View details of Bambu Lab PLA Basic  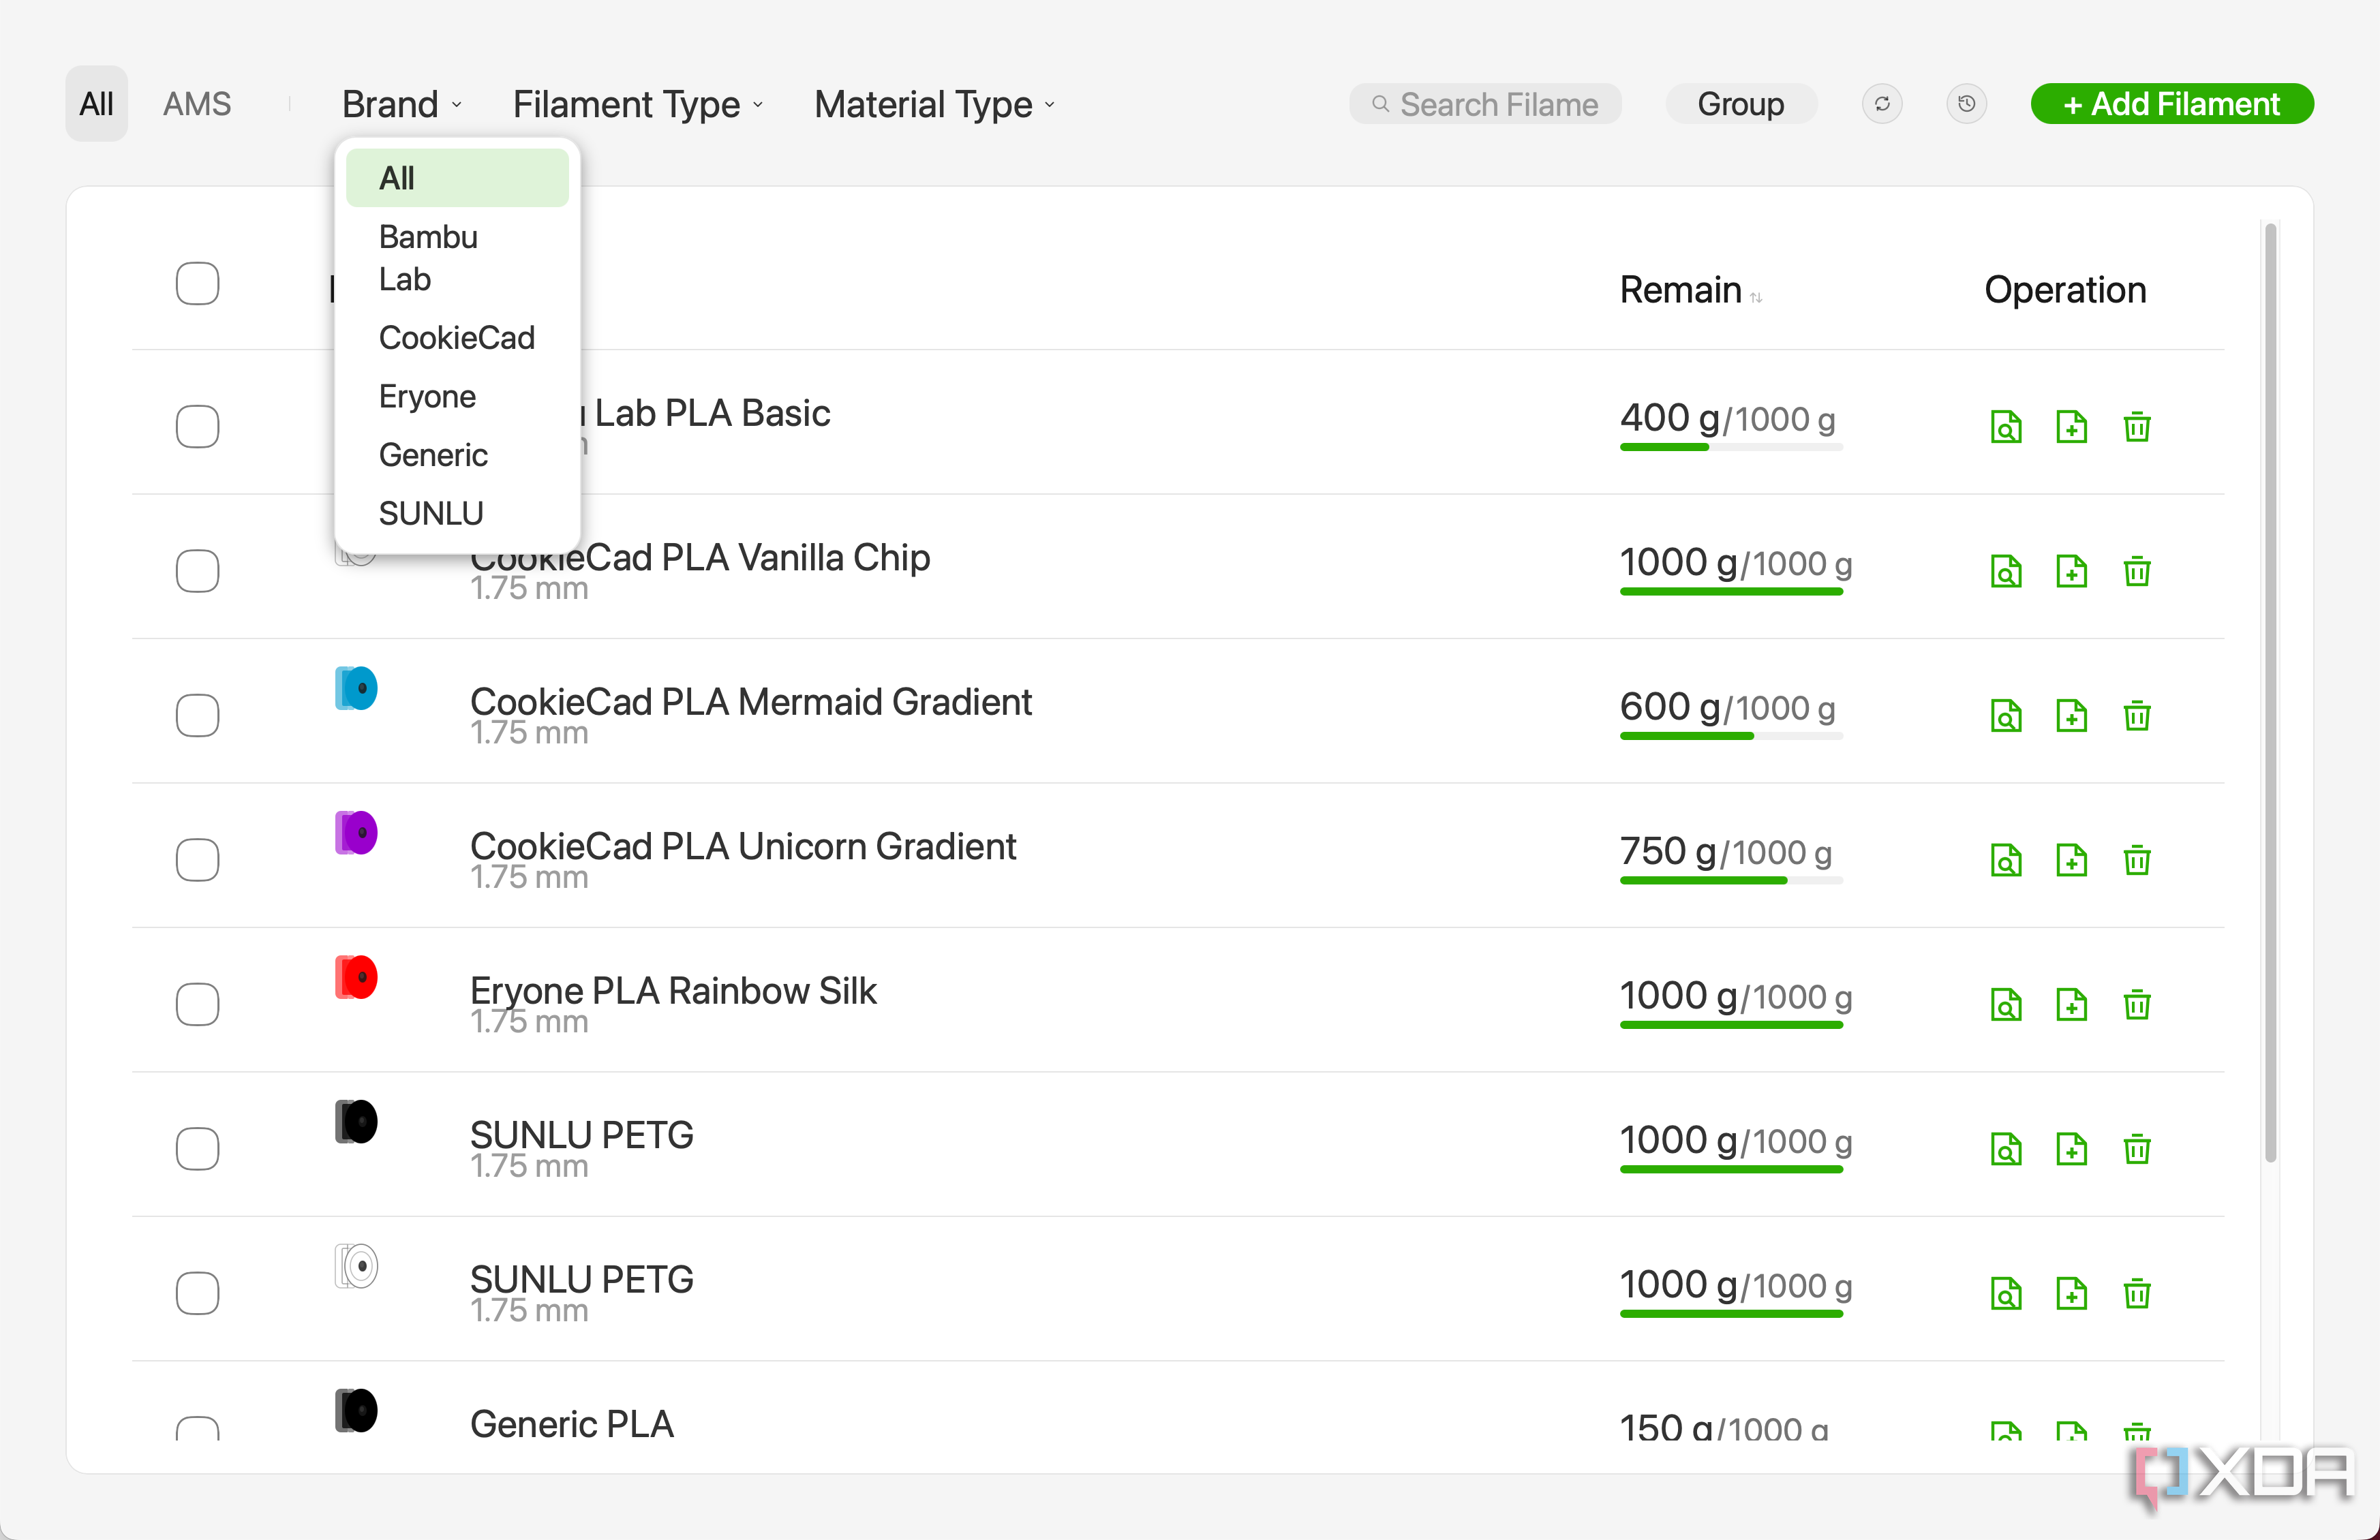click(2005, 427)
